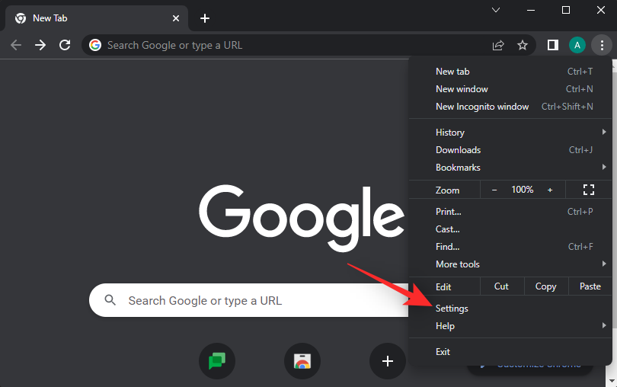Open the side panel icon
The width and height of the screenshot is (617, 387).
click(552, 45)
